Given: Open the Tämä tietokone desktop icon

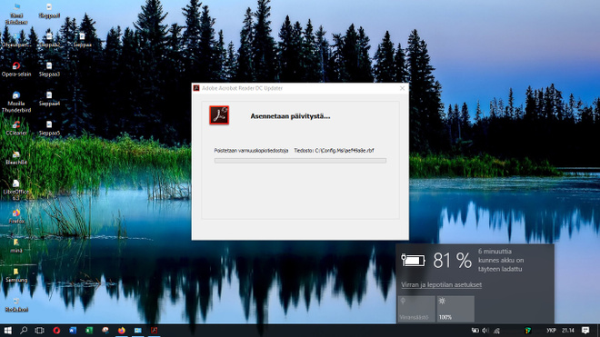Looking at the screenshot, I should coord(16,14).
